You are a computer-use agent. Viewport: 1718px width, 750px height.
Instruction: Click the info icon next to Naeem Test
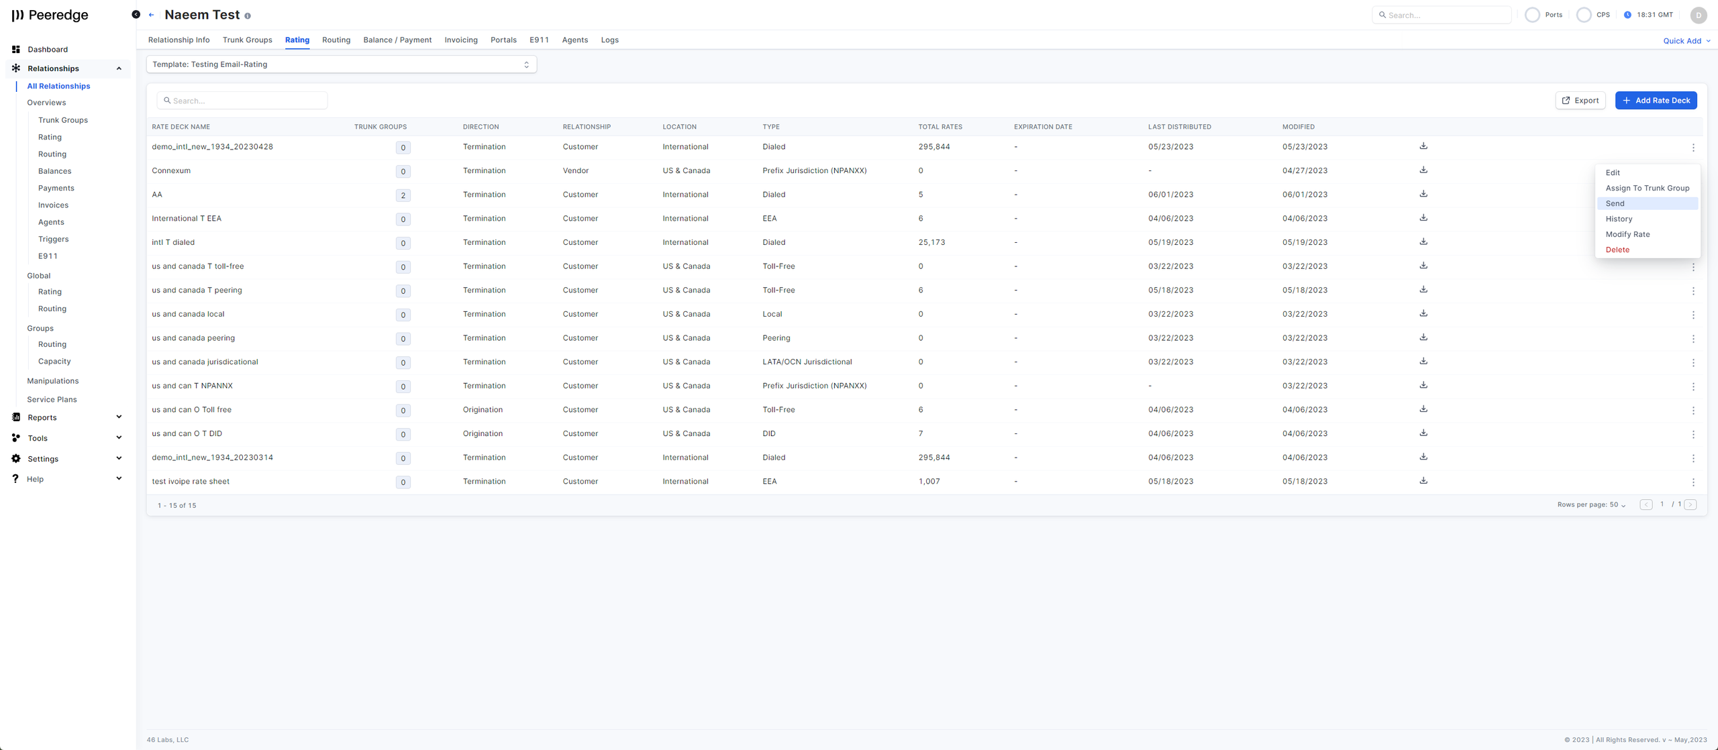point(248,15)
